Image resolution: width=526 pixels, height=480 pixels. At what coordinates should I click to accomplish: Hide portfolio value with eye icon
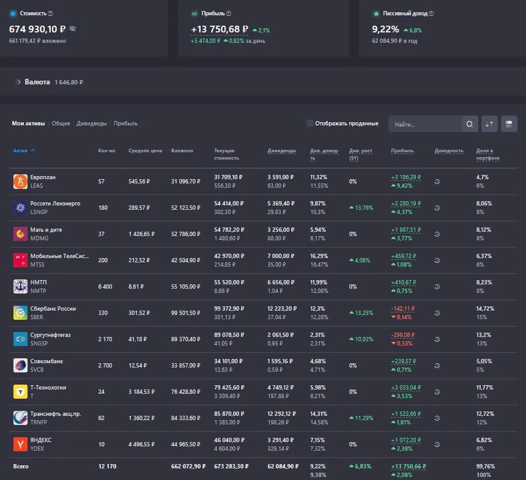coord(72,29)
